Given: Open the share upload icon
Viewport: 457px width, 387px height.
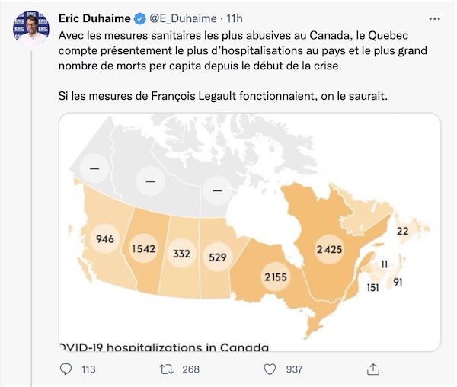Looking at the screenshot, I should (x=373, y=369).
